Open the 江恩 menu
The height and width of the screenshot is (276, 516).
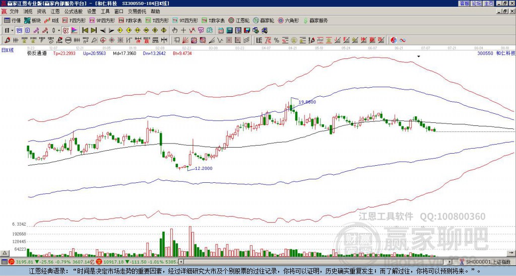[55, 12]
